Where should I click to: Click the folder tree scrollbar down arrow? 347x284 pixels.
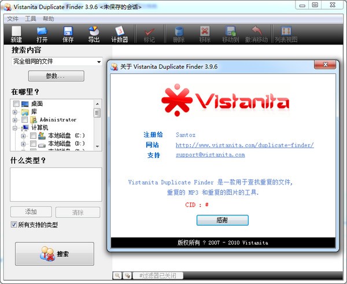coord(97,146)
